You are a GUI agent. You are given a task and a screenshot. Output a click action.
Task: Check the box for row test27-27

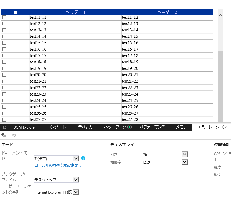click(x=4, y=120)
